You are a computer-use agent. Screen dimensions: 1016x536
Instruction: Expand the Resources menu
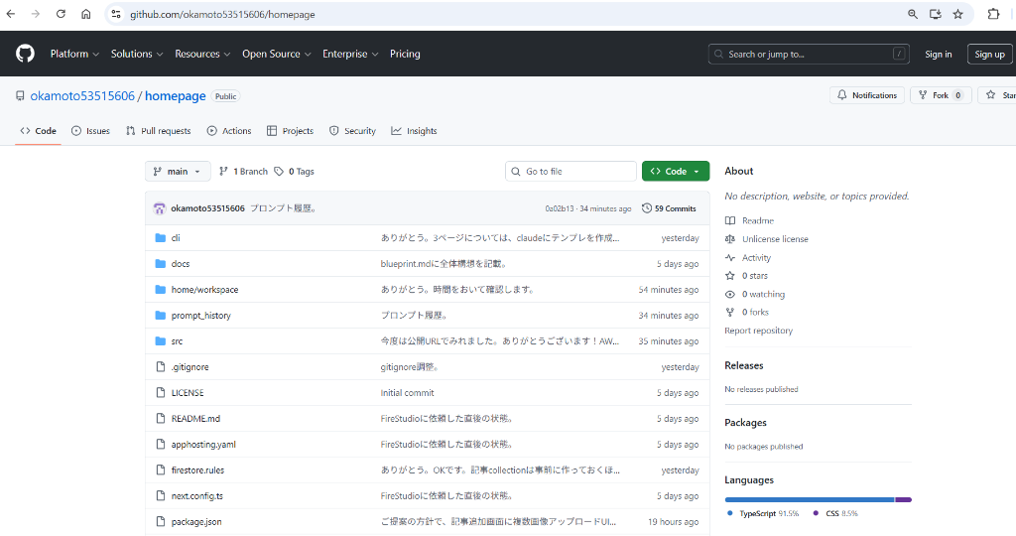(x=202, y=54)
